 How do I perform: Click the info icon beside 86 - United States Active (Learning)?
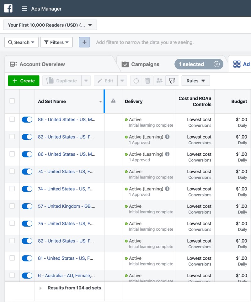click(167, 154)
